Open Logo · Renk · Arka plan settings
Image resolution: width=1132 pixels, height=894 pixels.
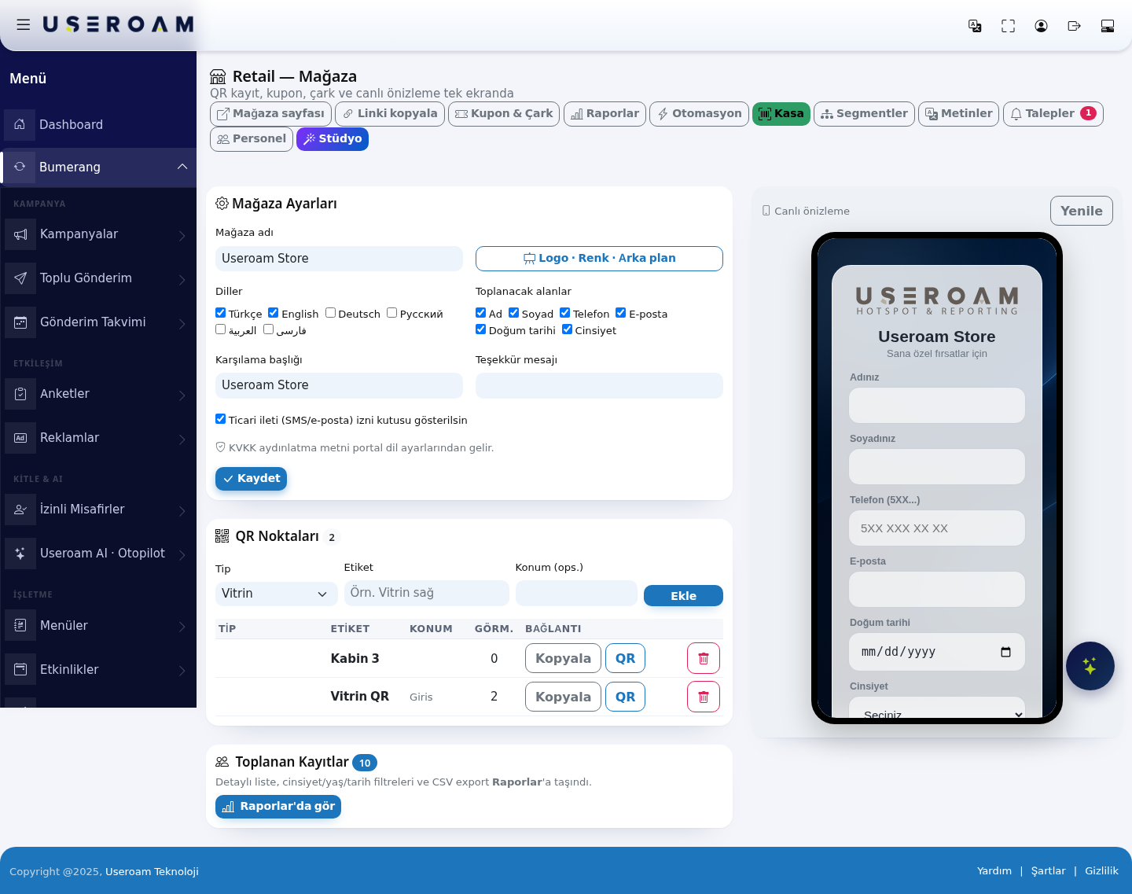tap(599, 259)
